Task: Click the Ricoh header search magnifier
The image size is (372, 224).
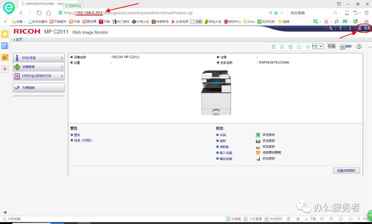Action: point(331,28)
